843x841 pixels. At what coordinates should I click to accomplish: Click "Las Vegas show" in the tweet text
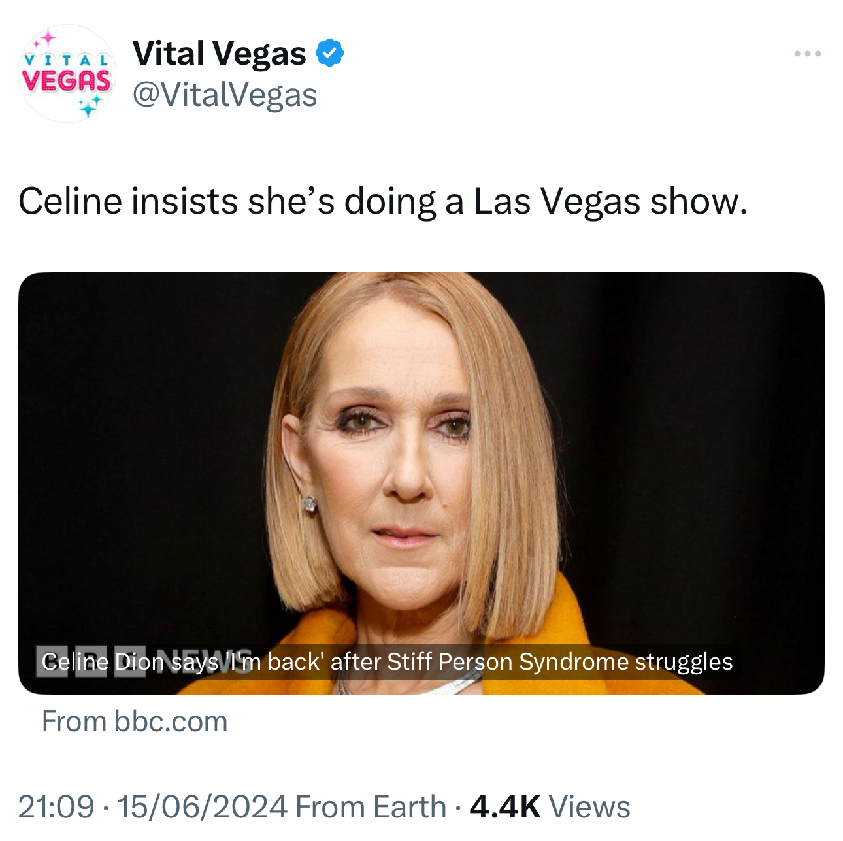[x=610, y=201]
